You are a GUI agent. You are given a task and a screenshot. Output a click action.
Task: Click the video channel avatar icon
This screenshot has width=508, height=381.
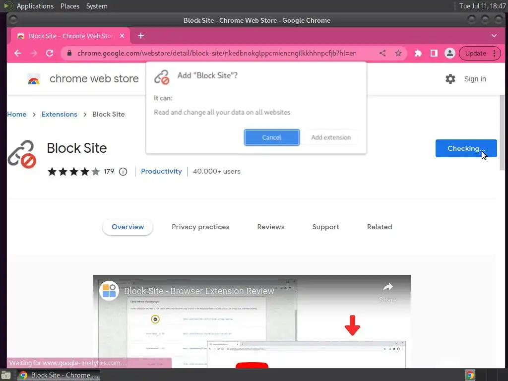click(109, 291)
